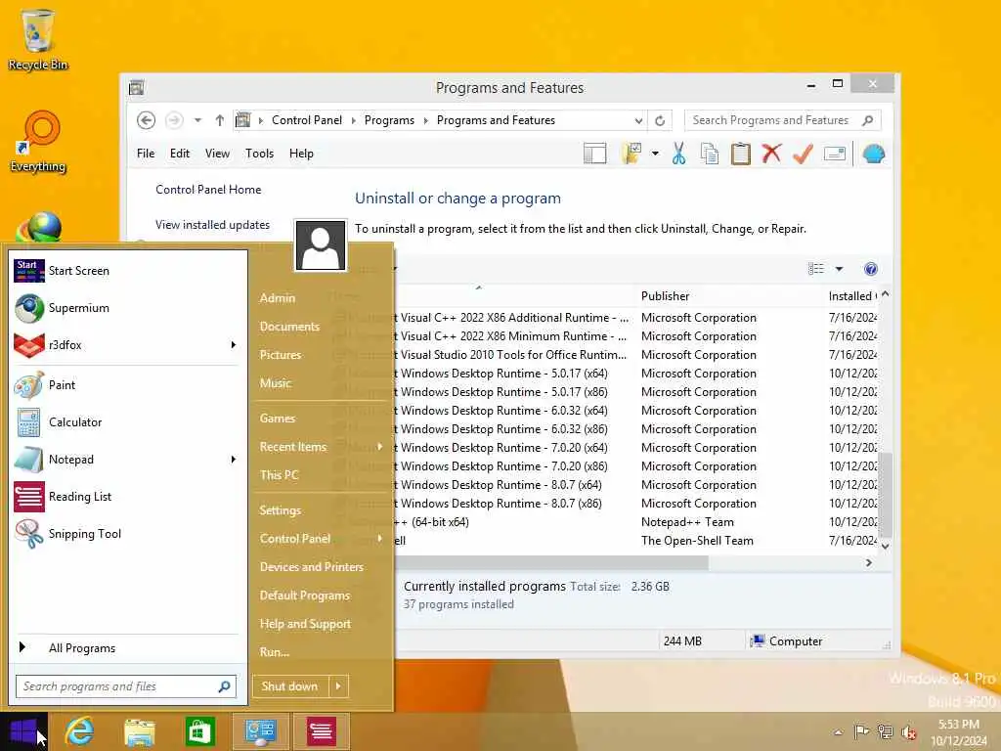Click the change view list icon
Viewport: 1001px width, 751px height.
click(816, 269)
